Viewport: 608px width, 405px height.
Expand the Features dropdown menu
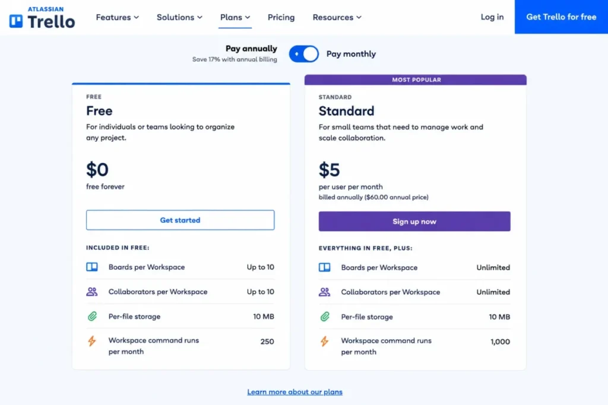pyautogui.click(x=117, y=17)
